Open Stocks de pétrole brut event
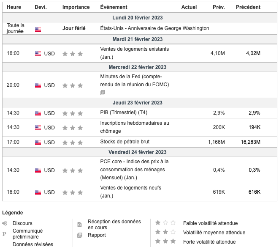279x247 pixels. [x=125, y=142]
